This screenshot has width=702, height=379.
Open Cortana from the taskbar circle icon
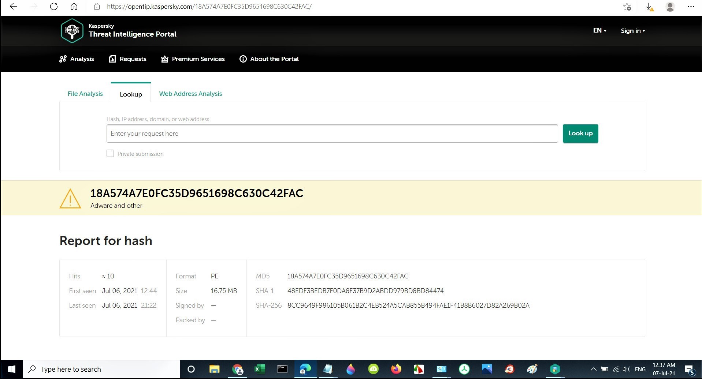pyautogui.click(x=191, y=369)
